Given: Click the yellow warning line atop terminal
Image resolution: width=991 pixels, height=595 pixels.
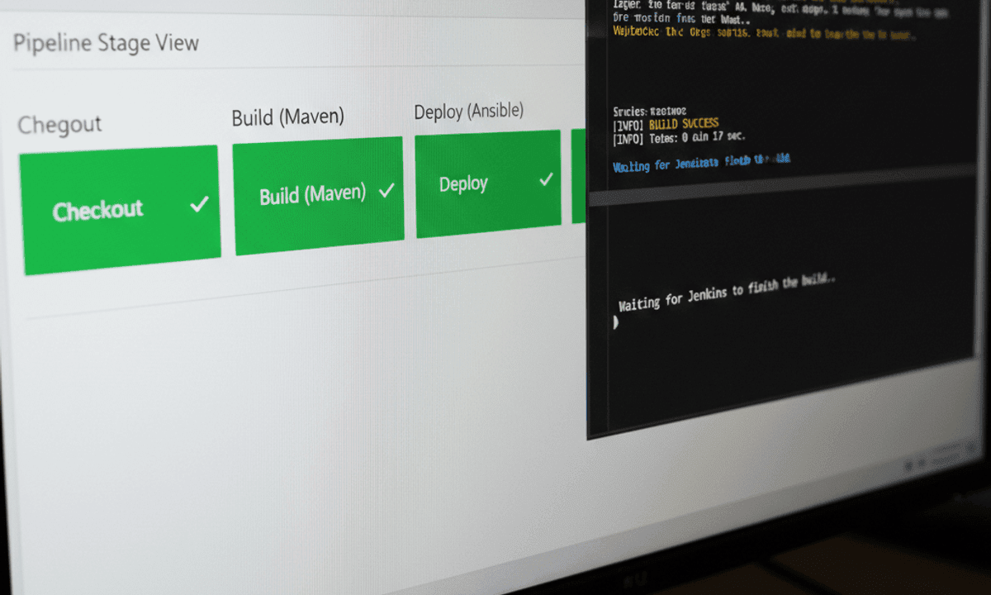Looking at the screenshot, I should (x=764, y=34).
